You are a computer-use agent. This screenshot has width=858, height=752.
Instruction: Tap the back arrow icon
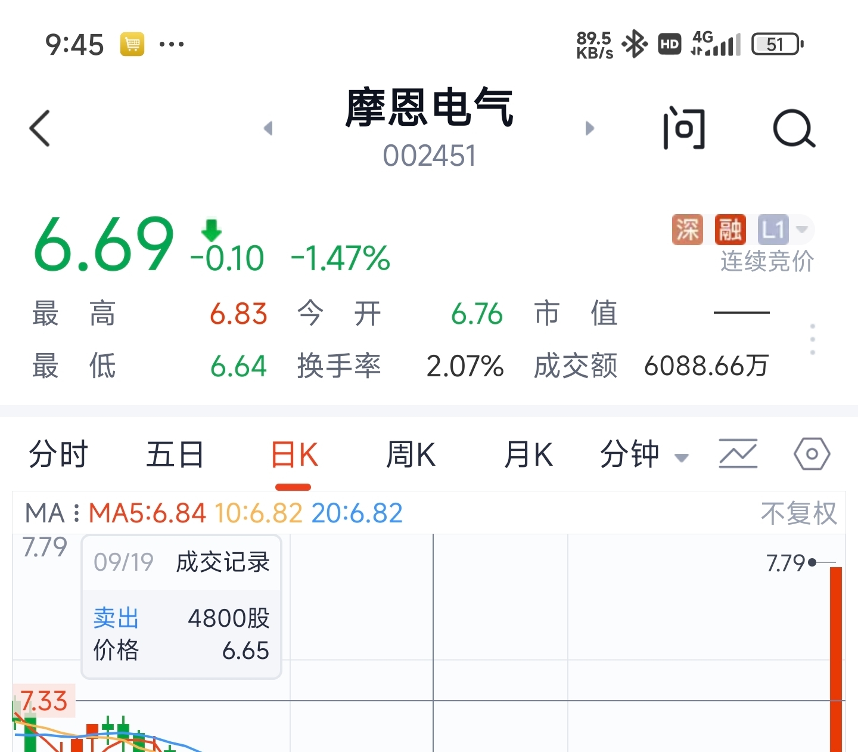40,128
